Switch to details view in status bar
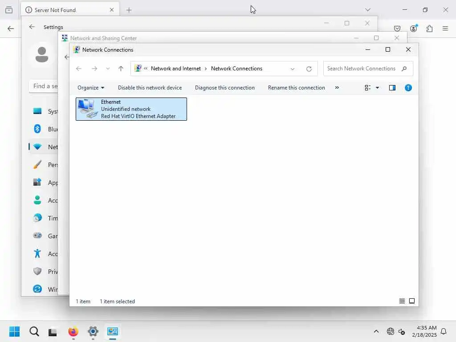This screenshot has width=456, height=342. 402,301
